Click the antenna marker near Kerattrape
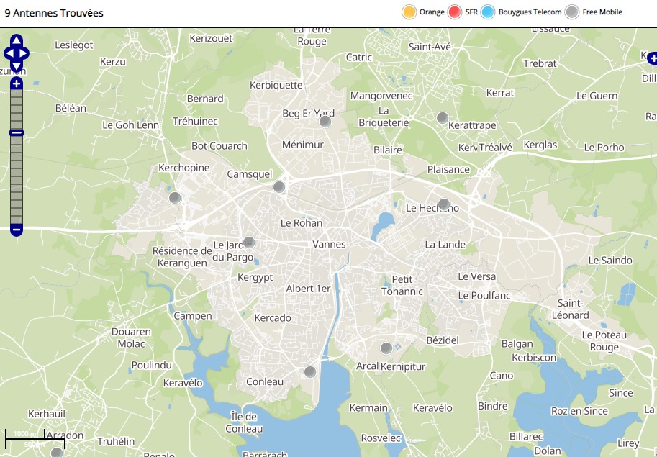 443,118
